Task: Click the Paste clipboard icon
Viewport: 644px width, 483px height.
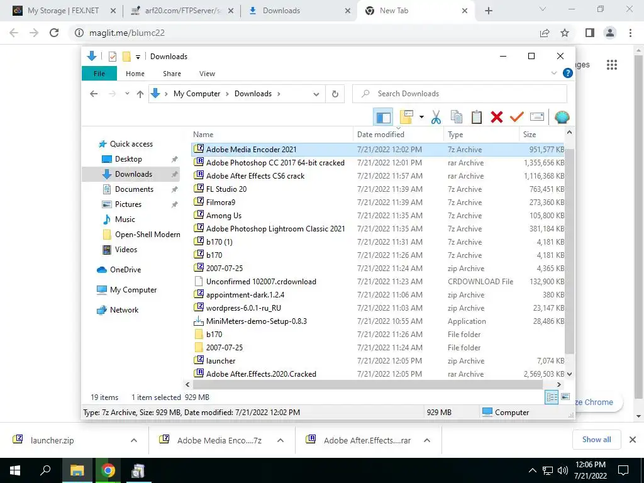Action: (477, 117)
